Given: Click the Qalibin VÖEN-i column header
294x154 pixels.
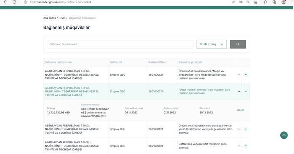Looking at the screenshot, I should click(157, 62).
